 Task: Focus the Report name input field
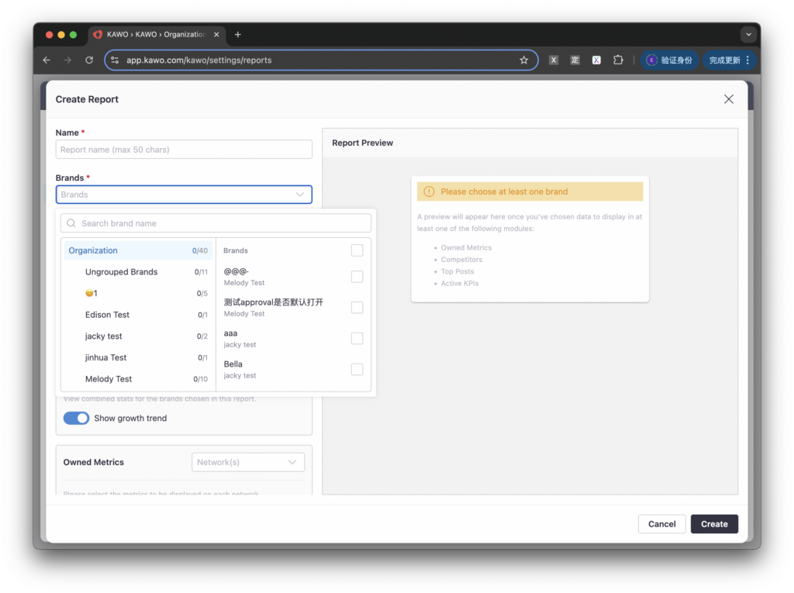[x=184, y=150]
